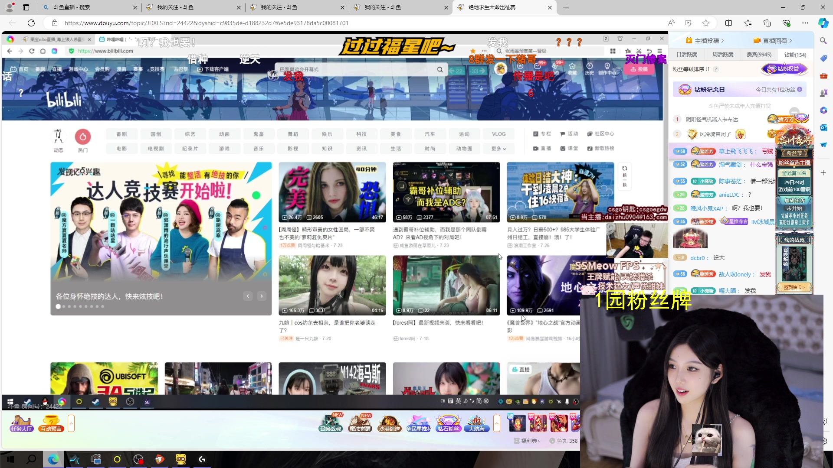Open 福利券 coupons link

[x=527, y=441]
